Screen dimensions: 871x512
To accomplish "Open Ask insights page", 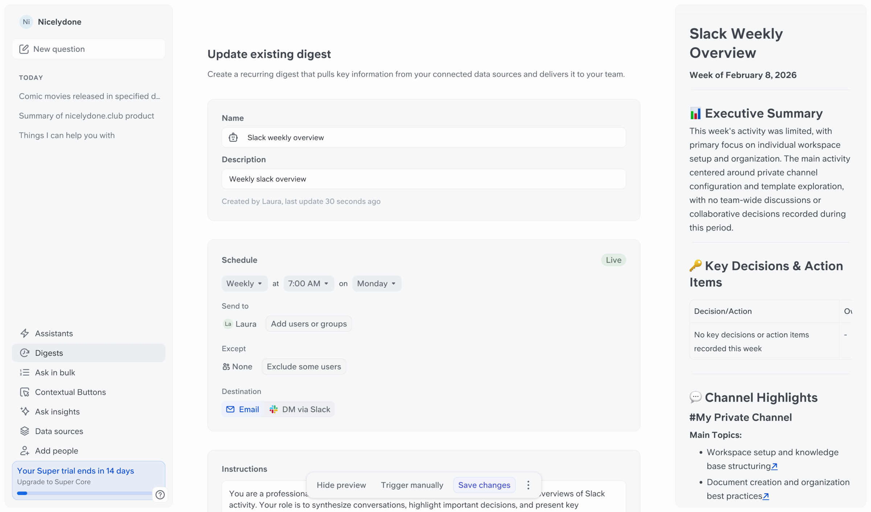I will point(89,412).
